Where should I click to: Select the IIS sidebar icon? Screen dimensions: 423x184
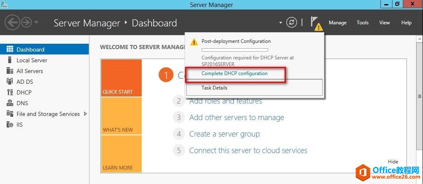(x=10, y=125)
